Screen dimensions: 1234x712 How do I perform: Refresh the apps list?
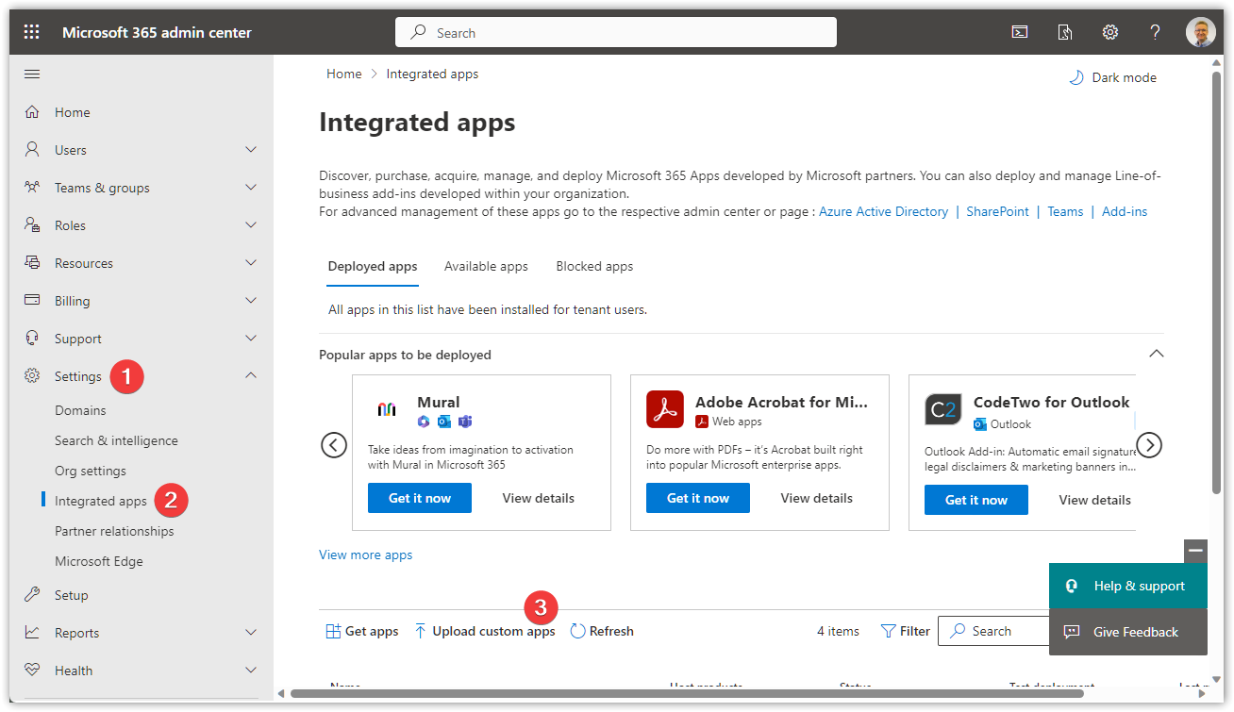tap(602, 631)
